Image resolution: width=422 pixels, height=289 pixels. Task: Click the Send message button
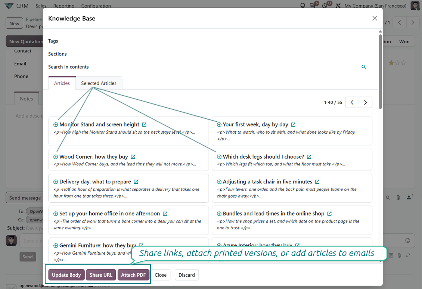click(24, 198)
